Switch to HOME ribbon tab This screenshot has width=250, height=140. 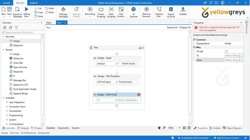tap(7, 3)
